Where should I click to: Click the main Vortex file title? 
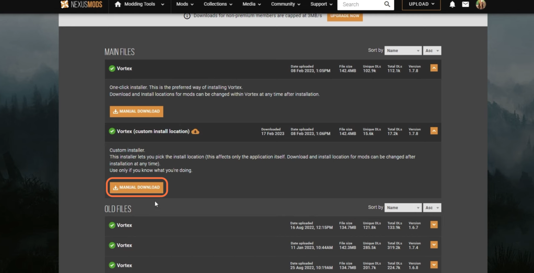coord(124,68)
